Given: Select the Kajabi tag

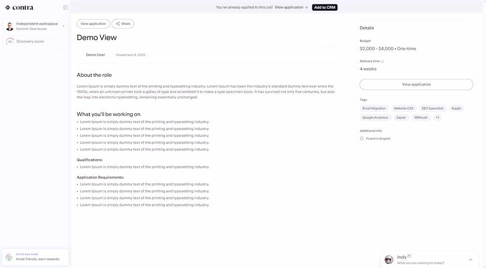Looking at the screenshot, I should (x=456, y=108).
